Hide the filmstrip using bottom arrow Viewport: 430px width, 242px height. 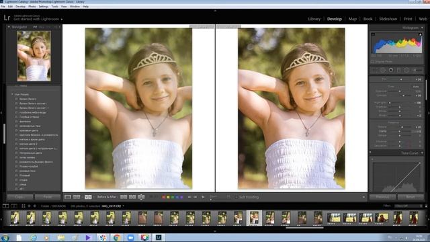pos(215,231)
